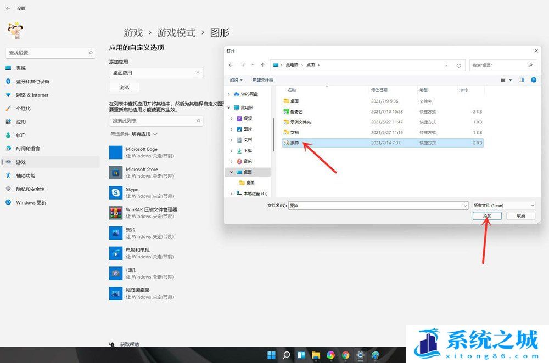Click the 添加 button to add the file
Viewport: 549px width, 363px height.
click(x=486, y=215)
